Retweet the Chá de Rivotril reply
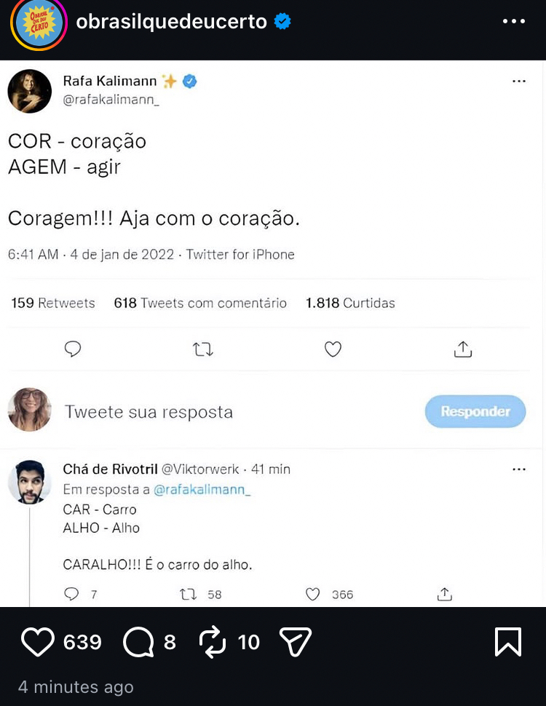Viewport: 546px width, 706px height. point(188,595)
